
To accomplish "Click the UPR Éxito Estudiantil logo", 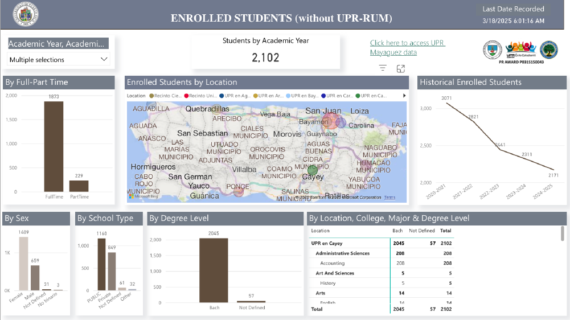I will pos(520,48).
